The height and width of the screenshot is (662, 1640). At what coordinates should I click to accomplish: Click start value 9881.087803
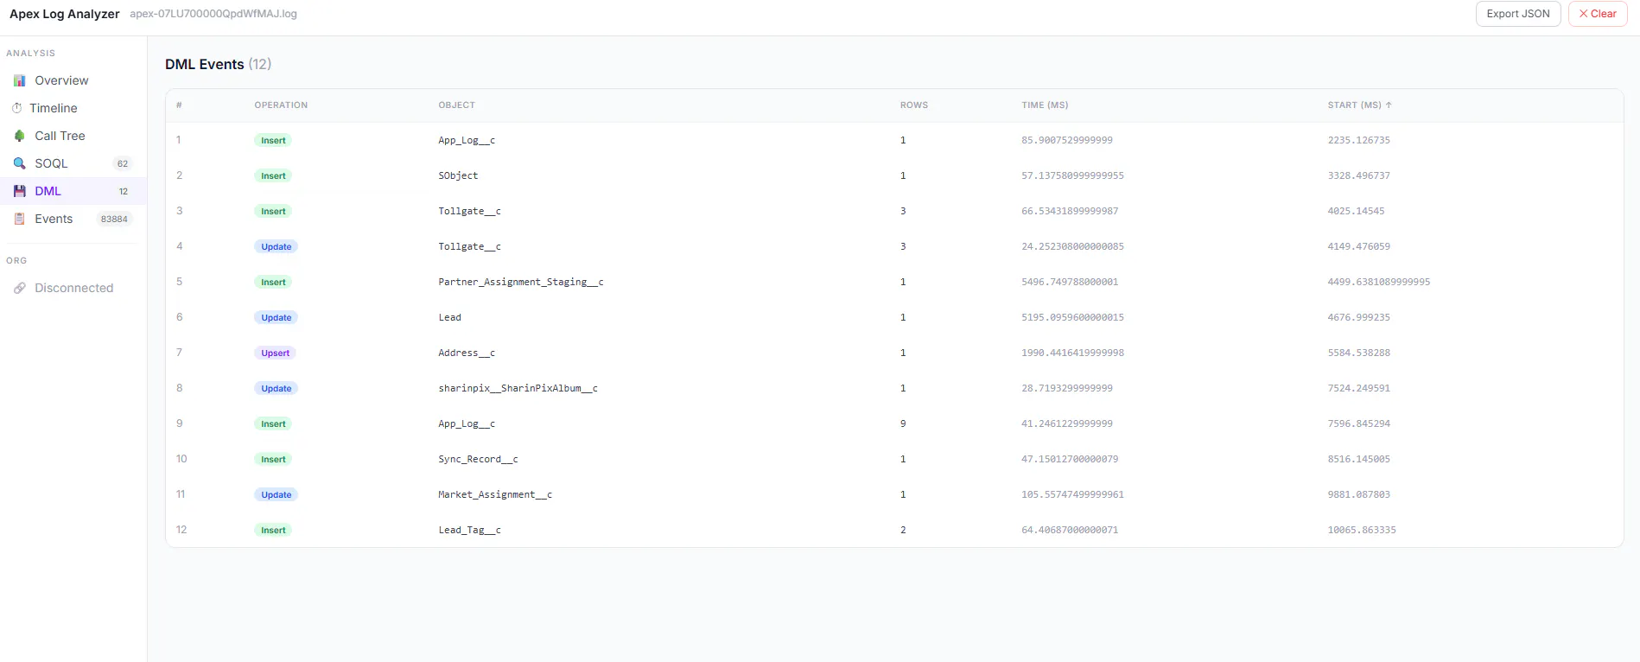click(x=1359, y=494)
